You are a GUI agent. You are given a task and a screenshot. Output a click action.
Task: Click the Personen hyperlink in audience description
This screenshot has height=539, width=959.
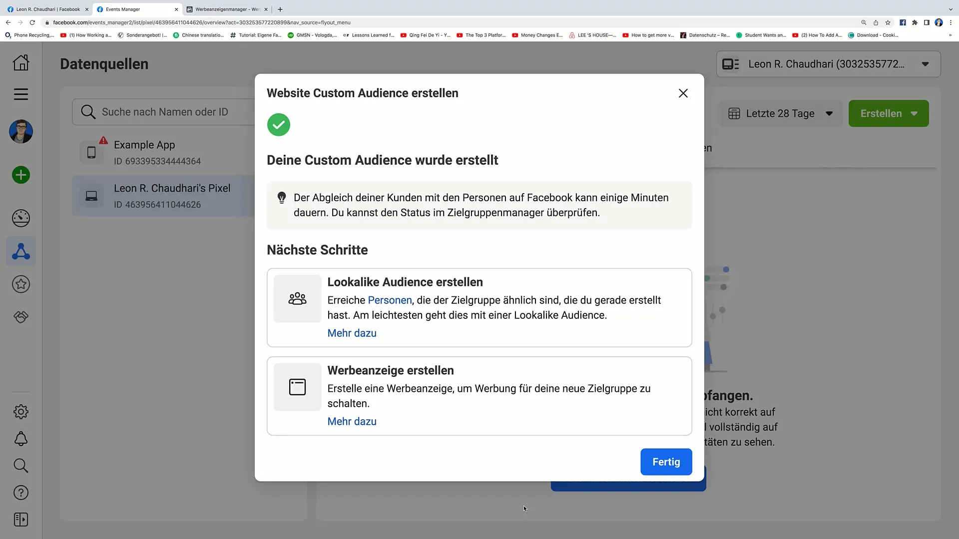click(x=390, y=299)
